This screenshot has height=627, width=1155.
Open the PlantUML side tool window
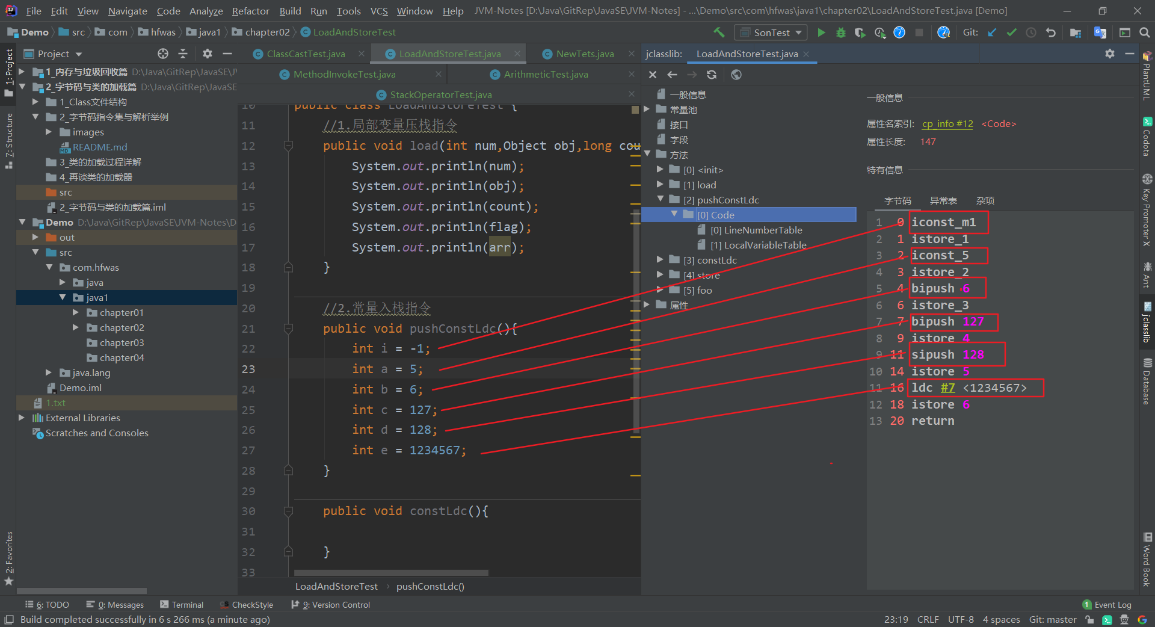point(1147,76)
